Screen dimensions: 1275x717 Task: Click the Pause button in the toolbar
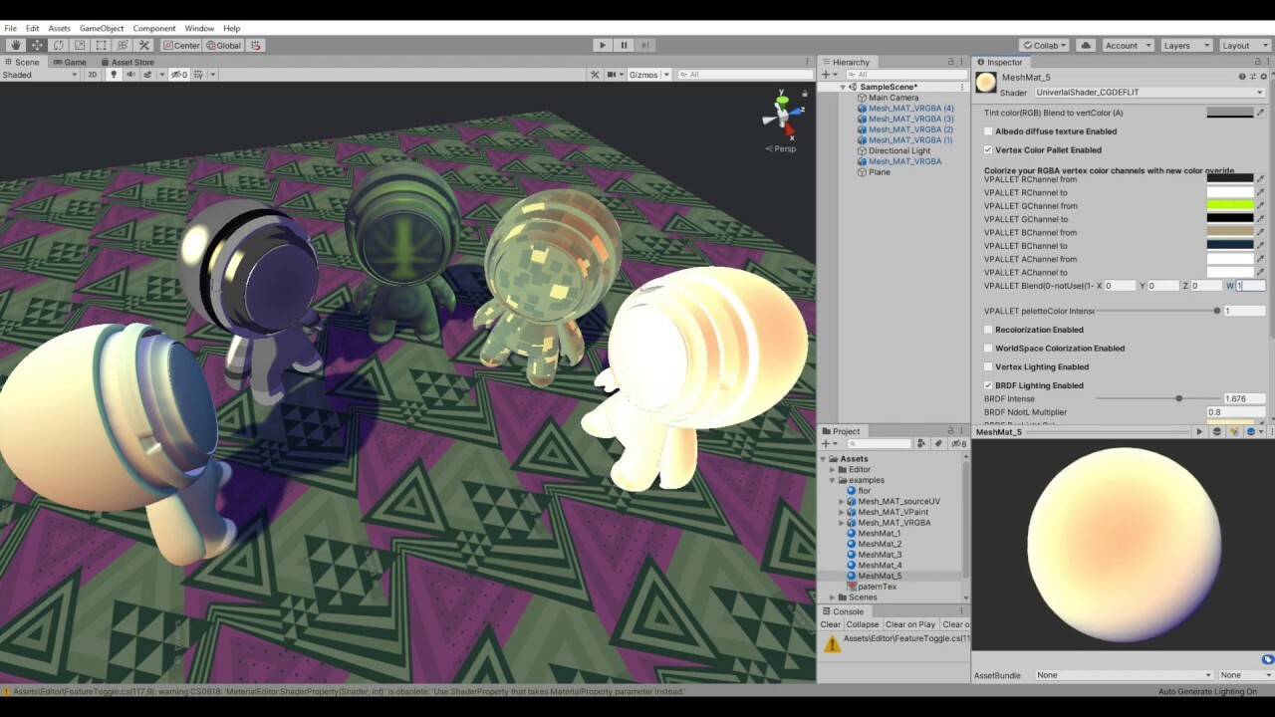click(624, 45)
